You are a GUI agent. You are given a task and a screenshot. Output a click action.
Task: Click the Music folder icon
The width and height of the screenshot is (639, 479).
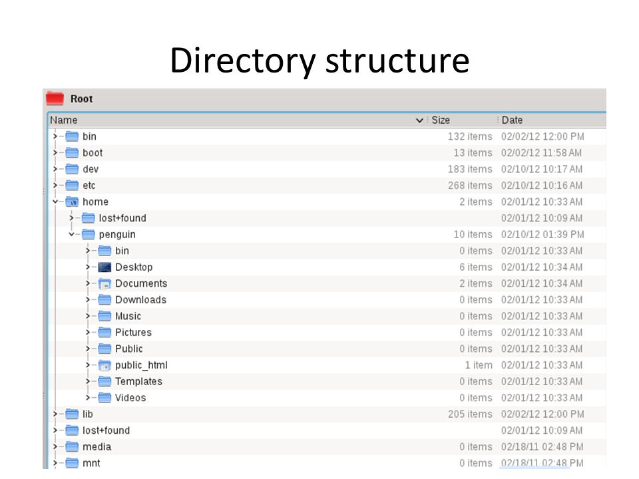coord(105,316)
